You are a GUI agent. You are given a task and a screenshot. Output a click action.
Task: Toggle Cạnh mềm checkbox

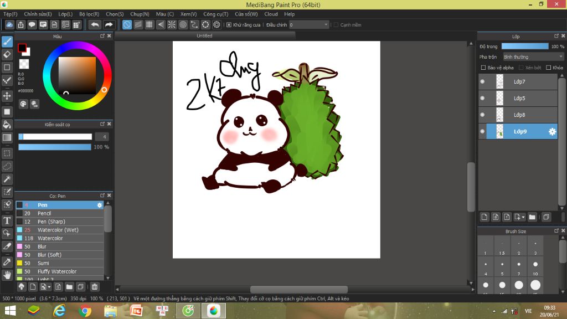pyautogui.click(x=336, y=25)
